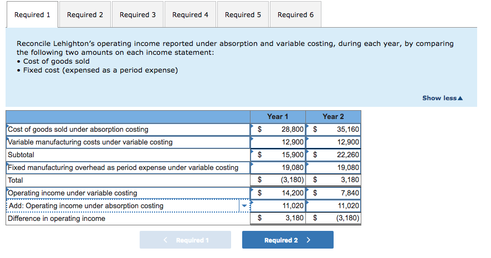Viewport: 491px width, 258px height.
Task: Collapse instructions with Show less
Action: [442, 98]
